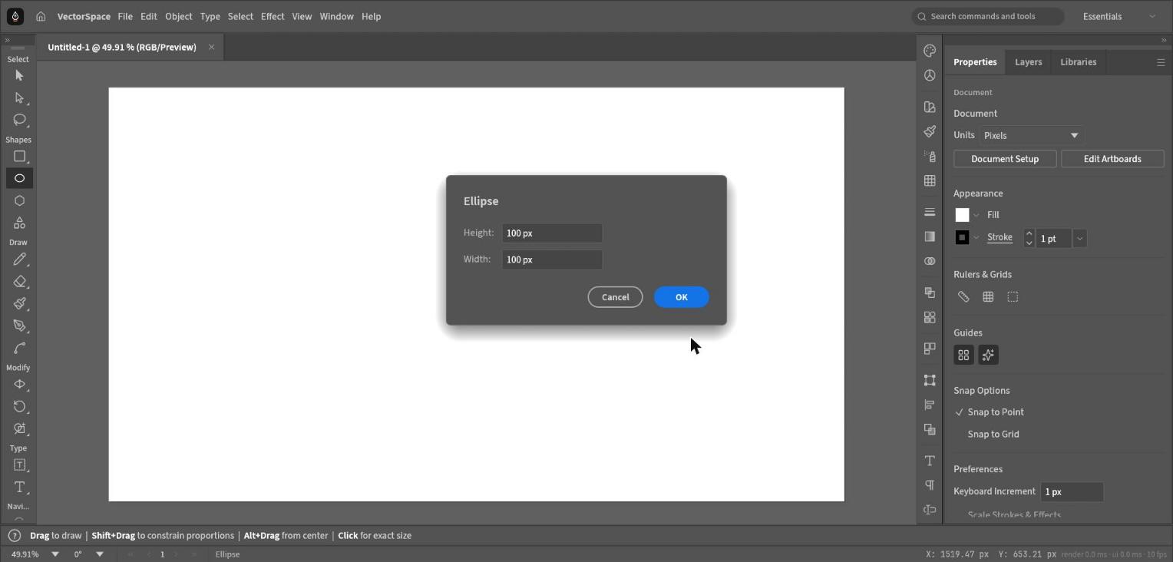Open the Align panel icon

click(x=930, y=405)
